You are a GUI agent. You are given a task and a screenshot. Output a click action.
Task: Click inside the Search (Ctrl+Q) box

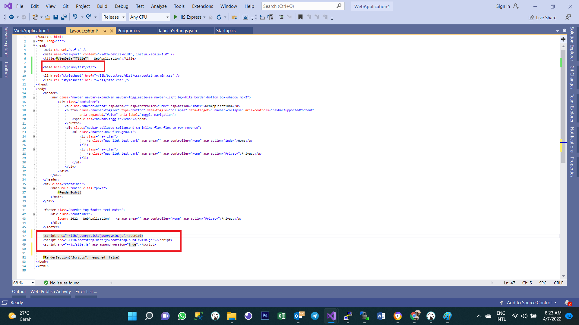click(x=299, y=6)
